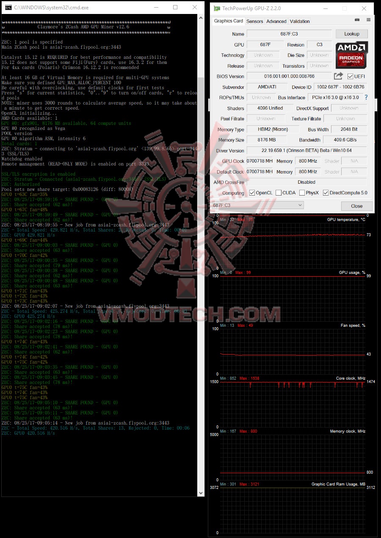Switch to the Sensors tab
The height and width of the screenshot is (538, 381).
click(x=255, y=21)
